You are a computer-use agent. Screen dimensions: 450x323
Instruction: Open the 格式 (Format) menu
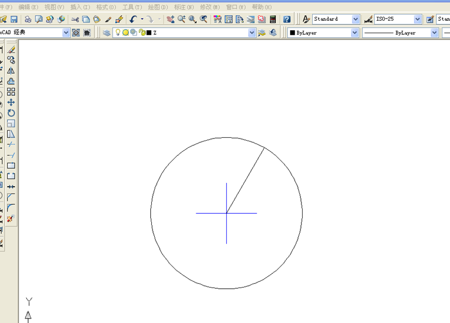pyautogui.click(x=106, y=7)
